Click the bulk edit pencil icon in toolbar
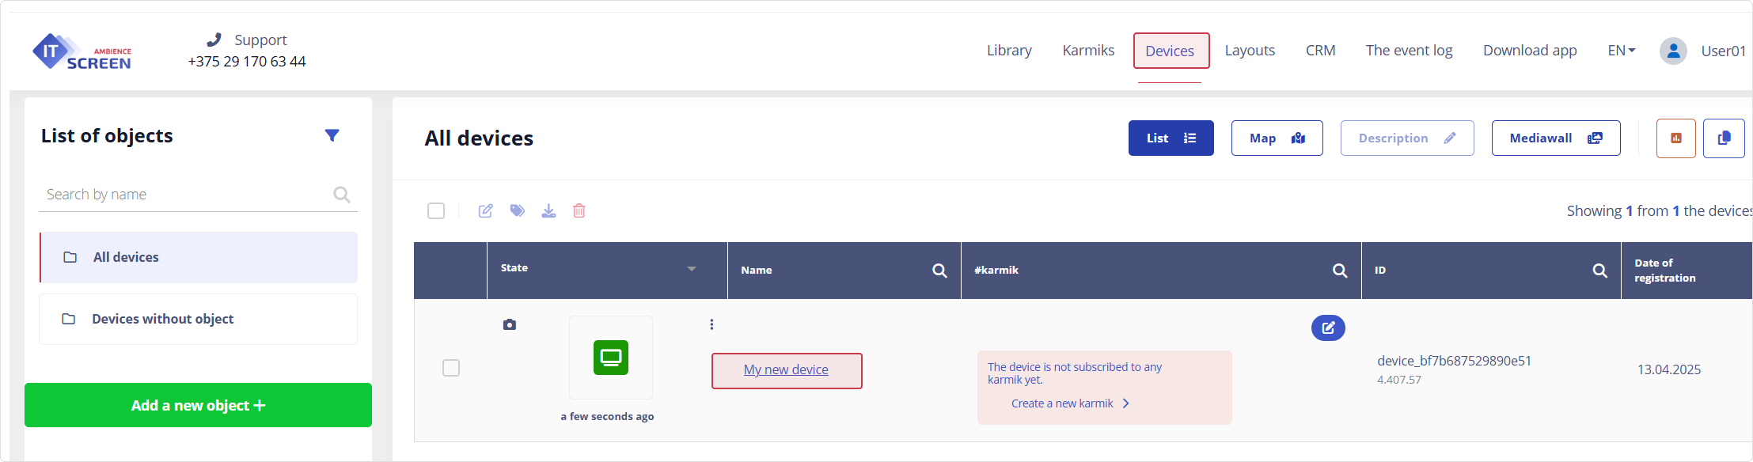1753x462 pixels. (x=486, y=210)
